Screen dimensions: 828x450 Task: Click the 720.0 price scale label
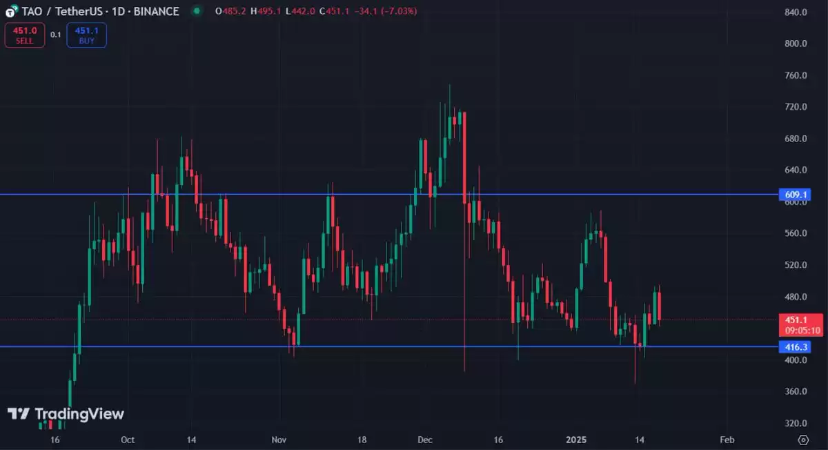796,107
